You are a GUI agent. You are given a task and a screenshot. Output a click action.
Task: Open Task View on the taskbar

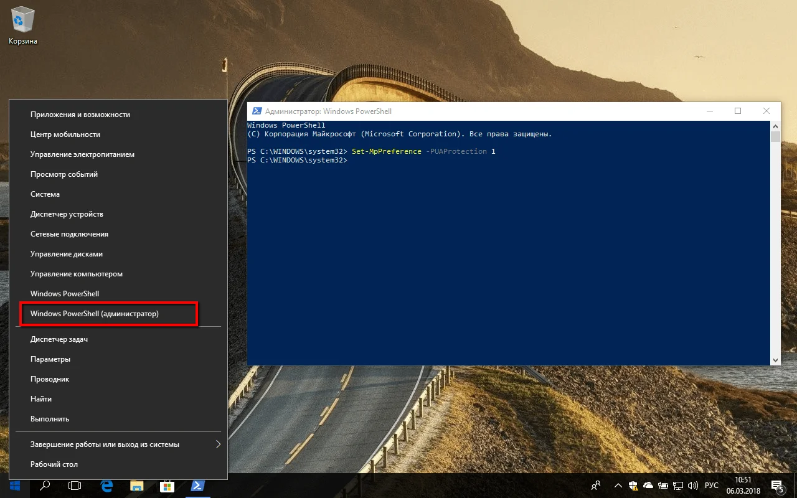click(x=75, y=486)
